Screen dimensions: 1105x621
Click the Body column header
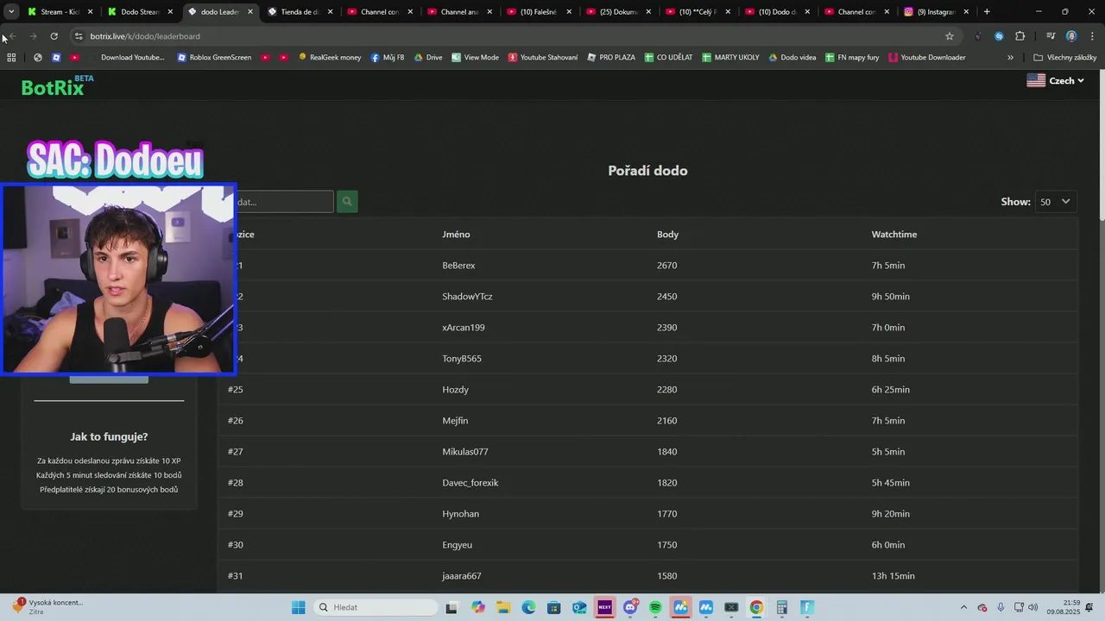click(667, 235)
